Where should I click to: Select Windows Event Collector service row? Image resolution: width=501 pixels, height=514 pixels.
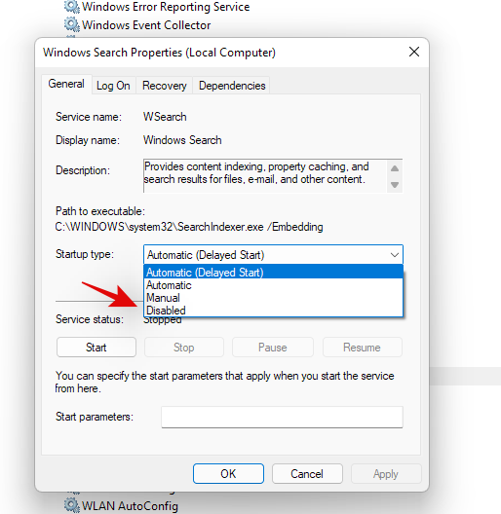click(x=137, y=25)
